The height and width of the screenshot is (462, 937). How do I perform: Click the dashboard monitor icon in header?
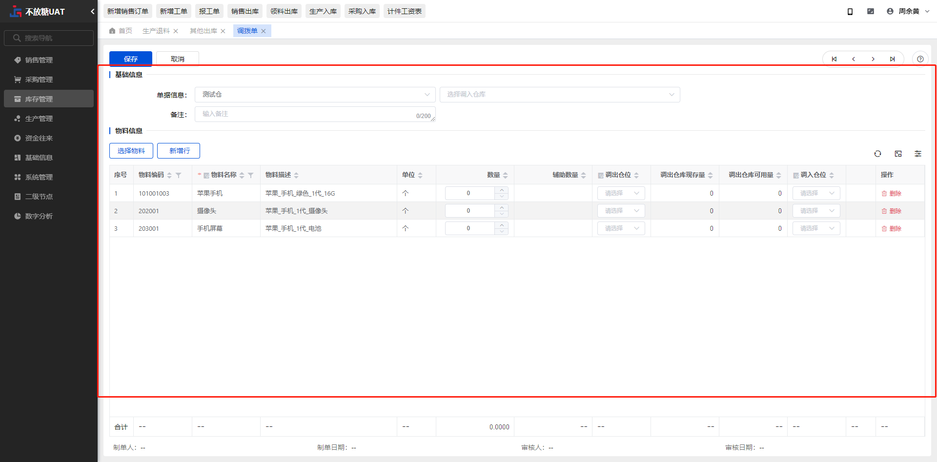[871, 11]
